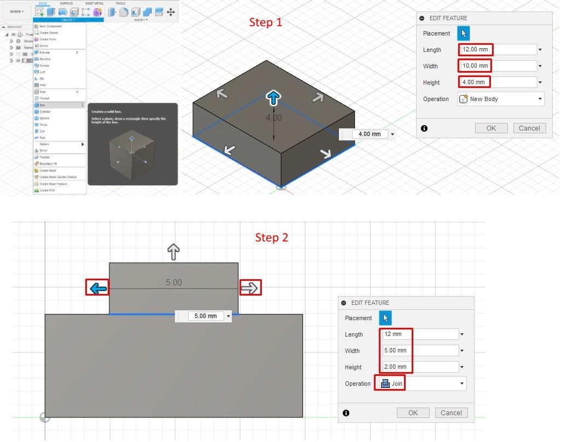Toggle visibility eye for the top Browser item
The width and height of the screenshot is (562, 442).
click(x=13, y=34)
